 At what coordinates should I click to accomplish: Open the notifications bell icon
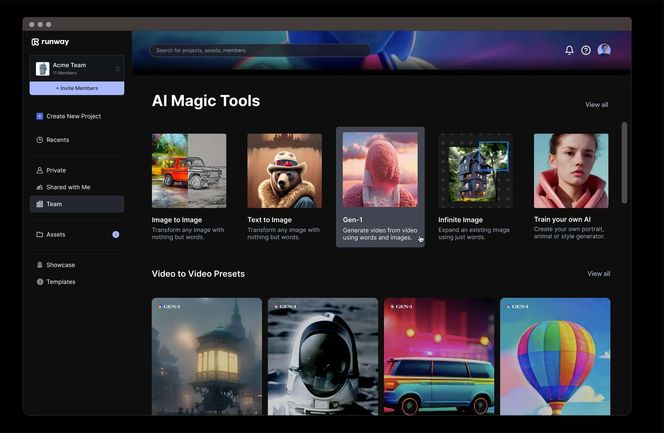[569, 50]
